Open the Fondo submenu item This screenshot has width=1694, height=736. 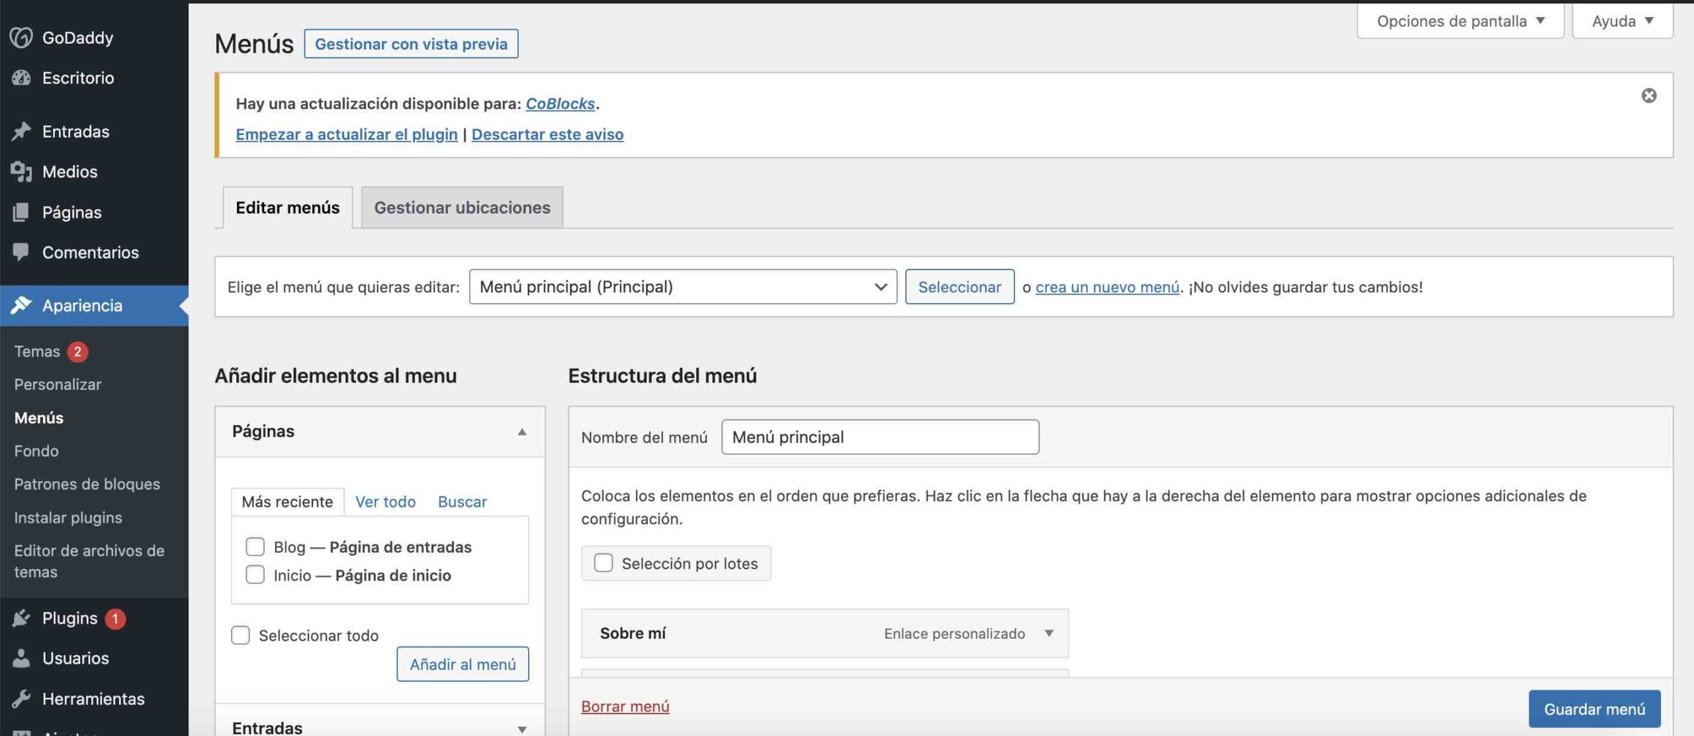pyautogui.click(x=36, y=451)
